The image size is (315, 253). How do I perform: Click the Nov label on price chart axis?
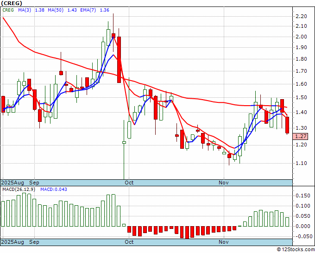(x=224, y=183)
